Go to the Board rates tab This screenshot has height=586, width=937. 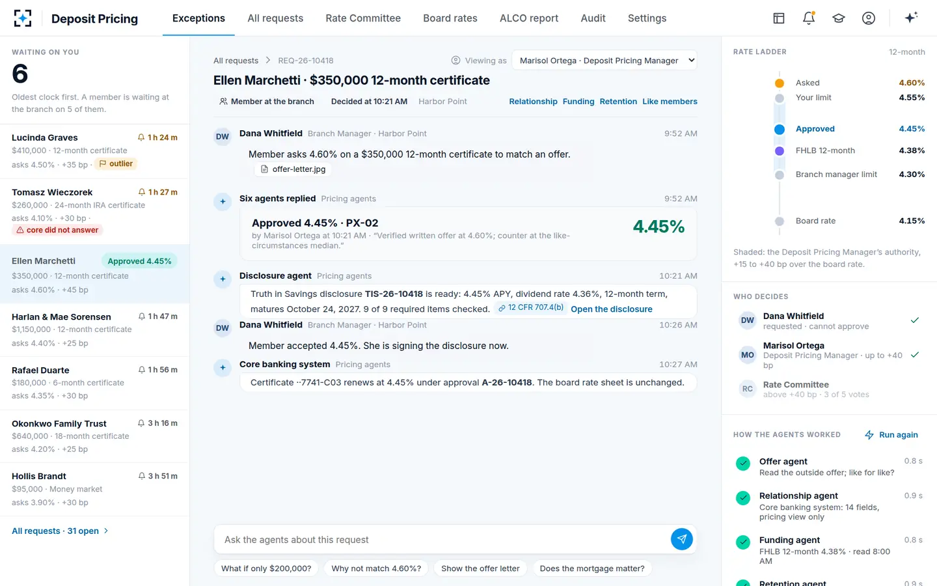pos(450,18)
